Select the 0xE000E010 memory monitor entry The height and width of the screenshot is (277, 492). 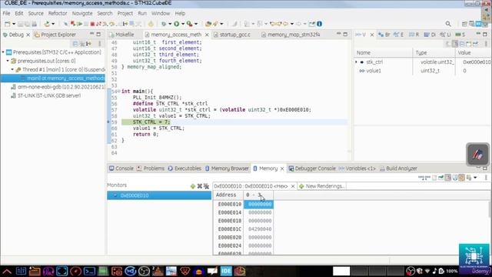click(159, 195)
